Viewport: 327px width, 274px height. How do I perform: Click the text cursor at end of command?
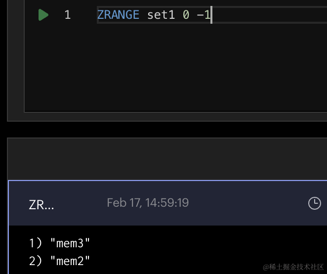coord(211,15)
